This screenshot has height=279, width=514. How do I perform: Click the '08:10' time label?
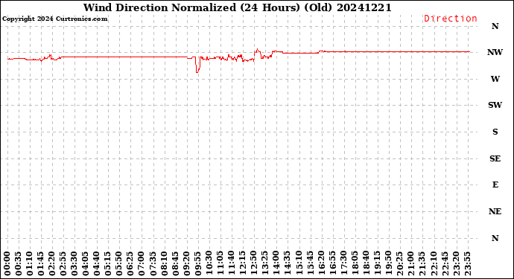[x=164, y=263]
